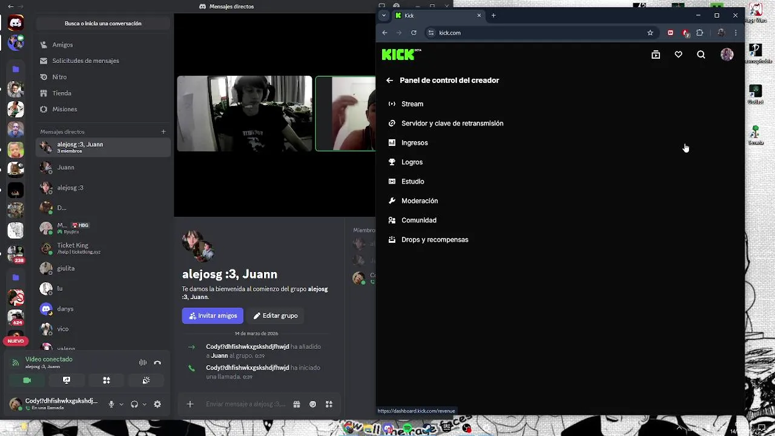Open danys direct message
Screen dimensions: 775x436
pos(103,309)
